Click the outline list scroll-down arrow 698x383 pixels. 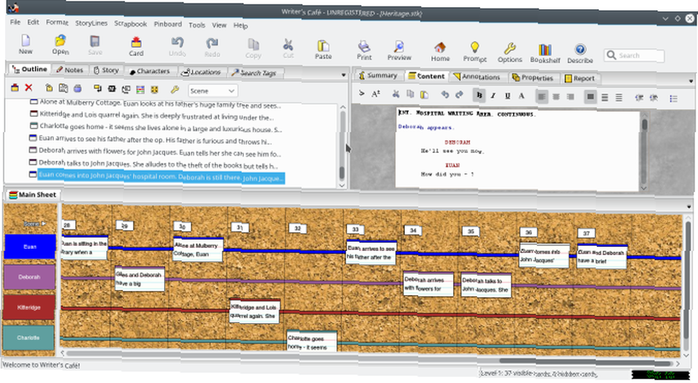(342, 185)
